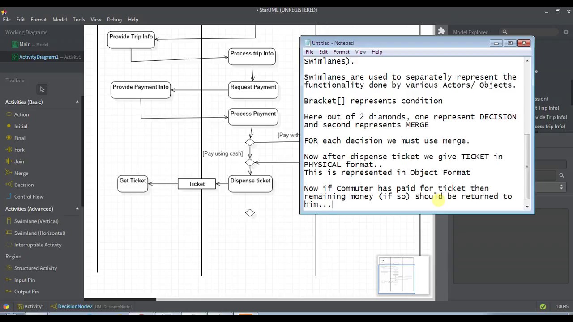Click the [Pay using cash] guard label
The height and width of the screenshot is (322, 573).
pyautogui.click(x=222, y=153)
